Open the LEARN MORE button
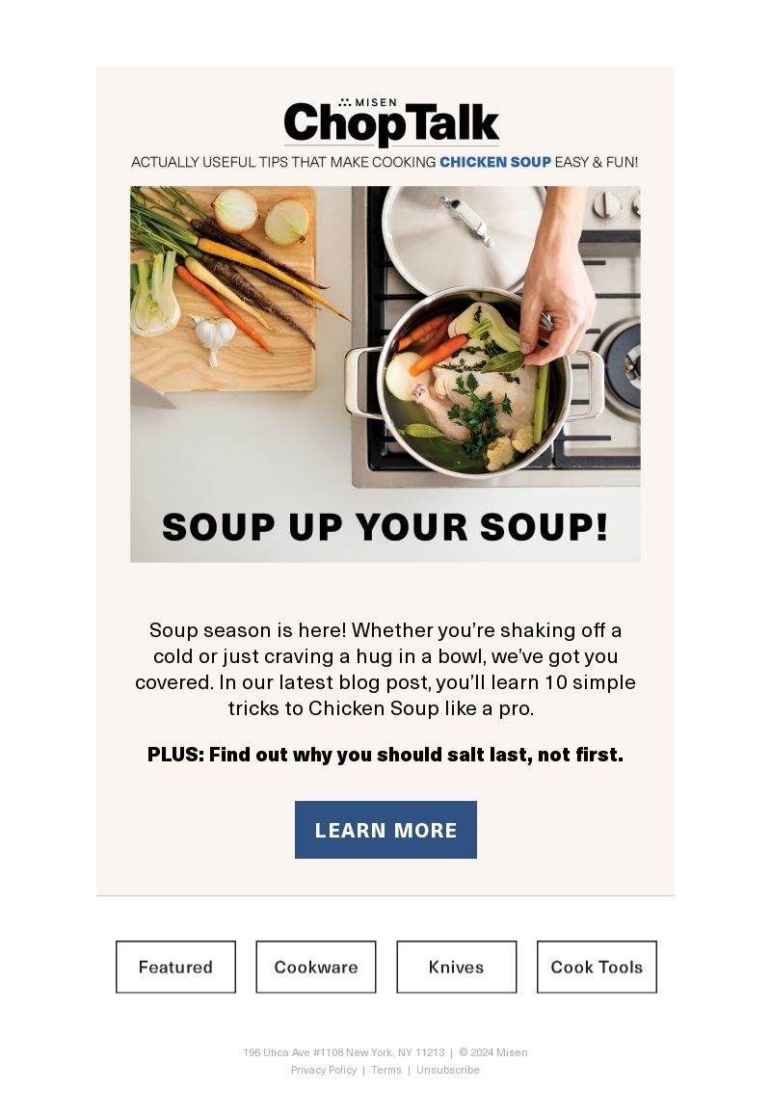 click(x=385, y=829)
